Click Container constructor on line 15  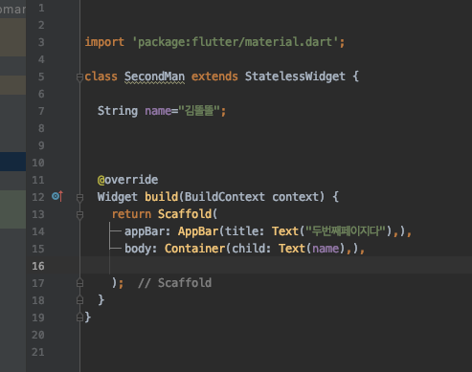pos(194,249)
